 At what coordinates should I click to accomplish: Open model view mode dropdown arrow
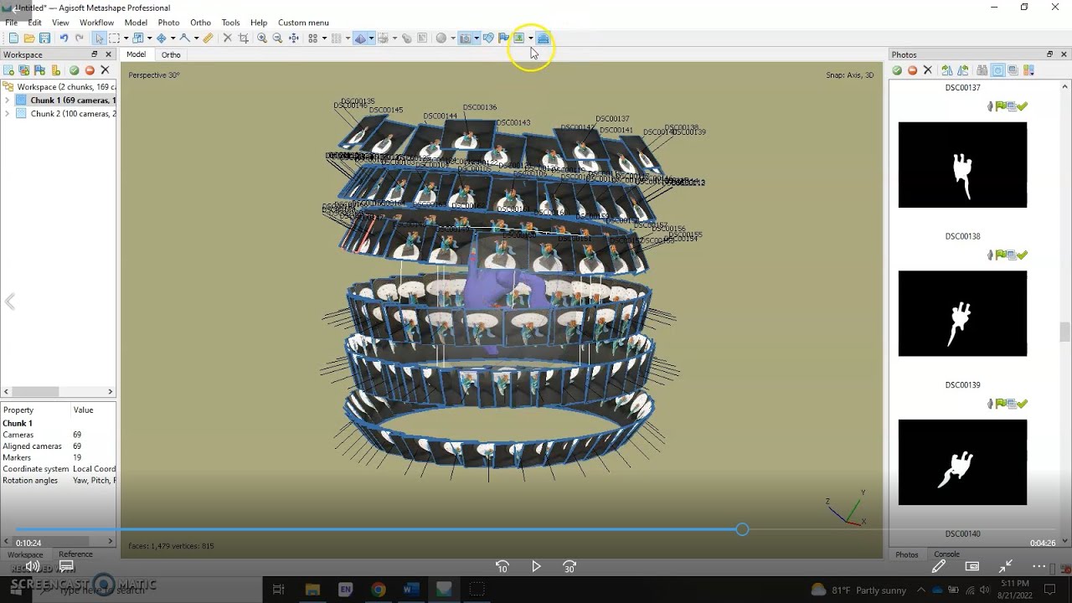pos(371,38)
